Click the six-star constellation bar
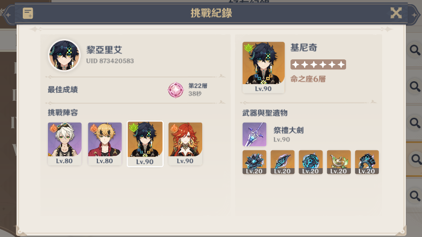 point(318,65)
